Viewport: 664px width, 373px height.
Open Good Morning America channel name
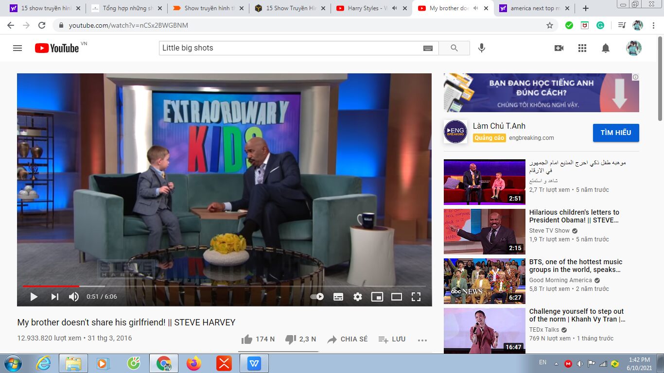point(560,280)
